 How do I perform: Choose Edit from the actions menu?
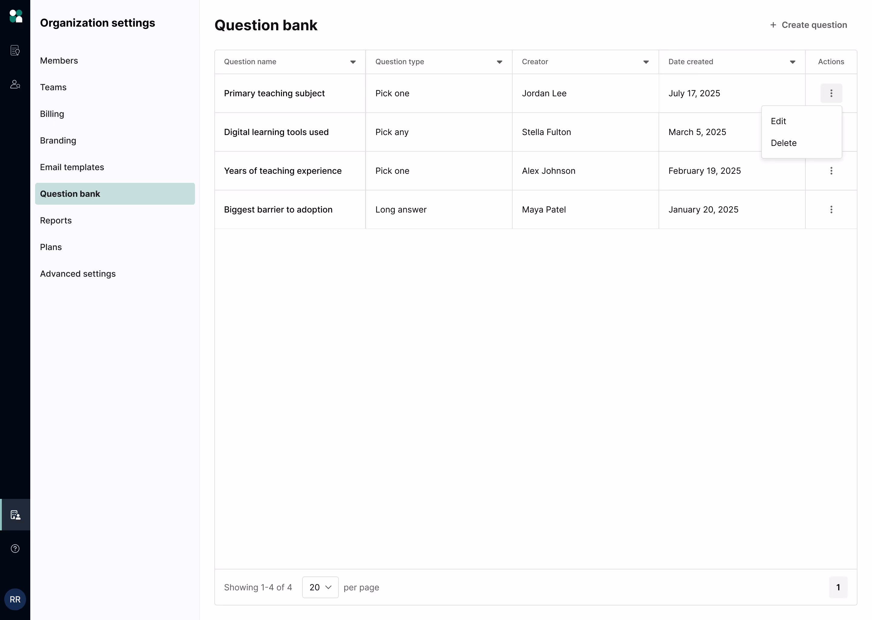pyautogui.click(x=778, y=121)
